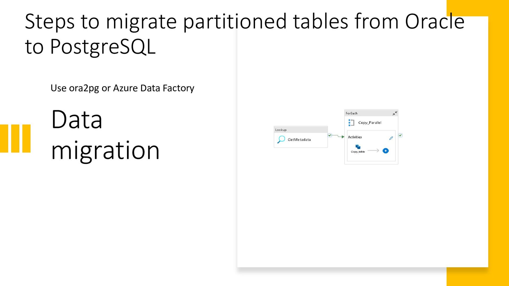Viewport: 509px width, 286px height.
Task: Click the 'Data migration' heading
Action: click(x=105, y=135)
